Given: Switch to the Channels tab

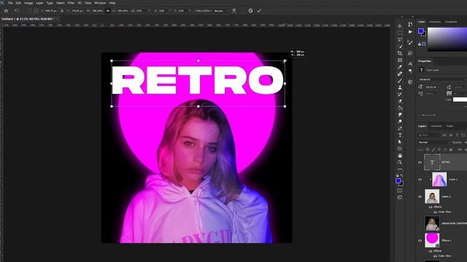Looking at the screenshot, I should (436, 126).
